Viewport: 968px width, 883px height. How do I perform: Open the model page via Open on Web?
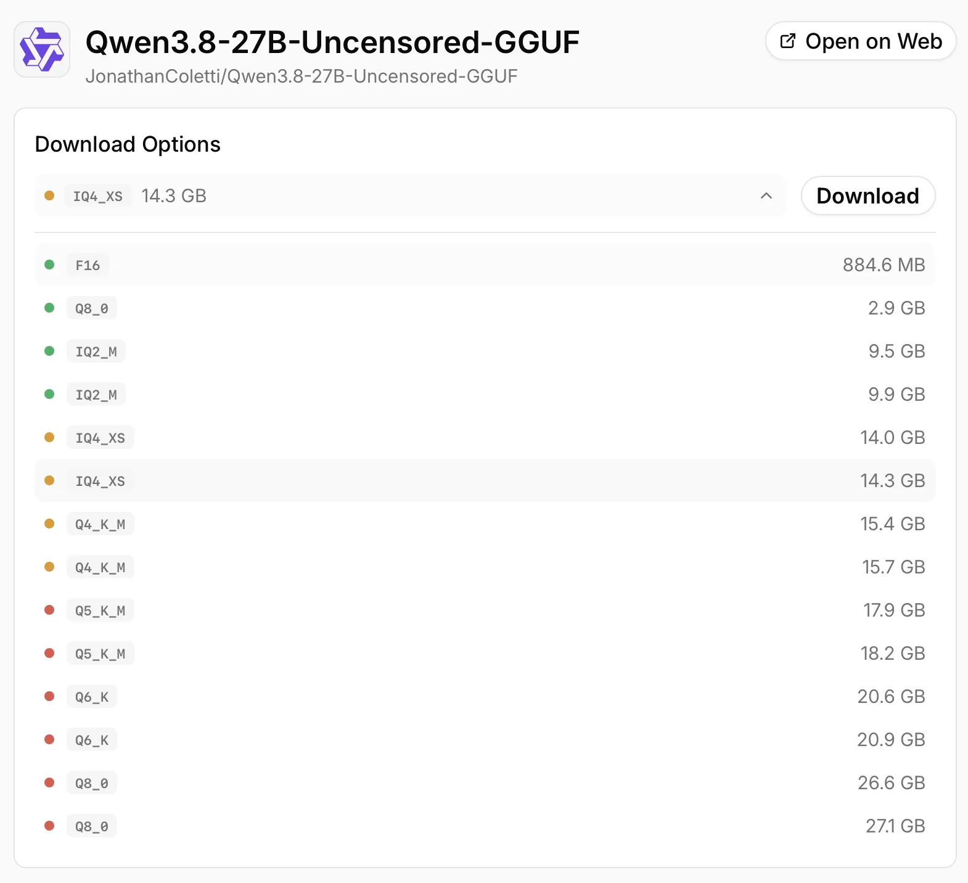[861, 41]
